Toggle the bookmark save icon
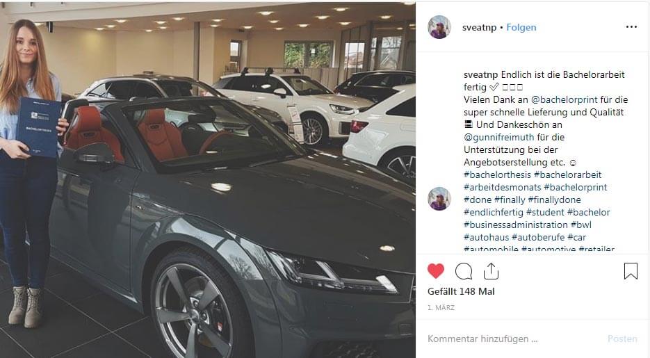Screen dimensions: 650x358 [x=631, y=271]
